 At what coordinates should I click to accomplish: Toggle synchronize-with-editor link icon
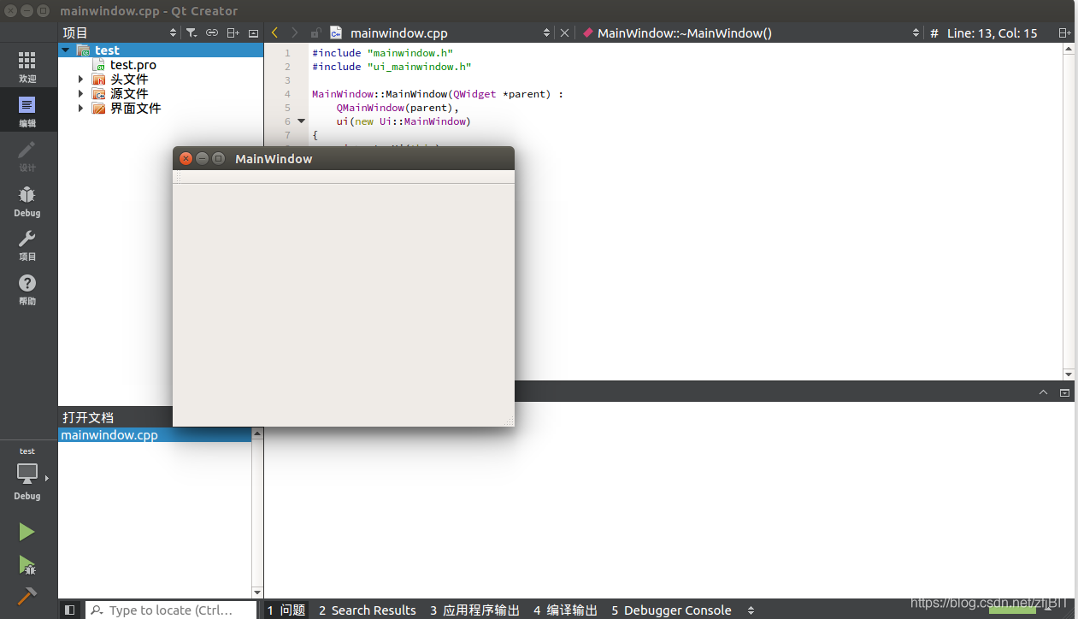click(x=212, y=32)
